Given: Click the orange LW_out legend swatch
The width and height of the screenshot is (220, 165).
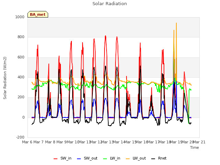Looking at the screenshot, I should [x=128, y=159].
